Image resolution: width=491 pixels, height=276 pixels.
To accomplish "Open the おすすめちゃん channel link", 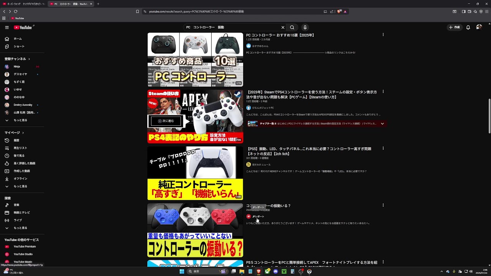I will click(260, 46).
